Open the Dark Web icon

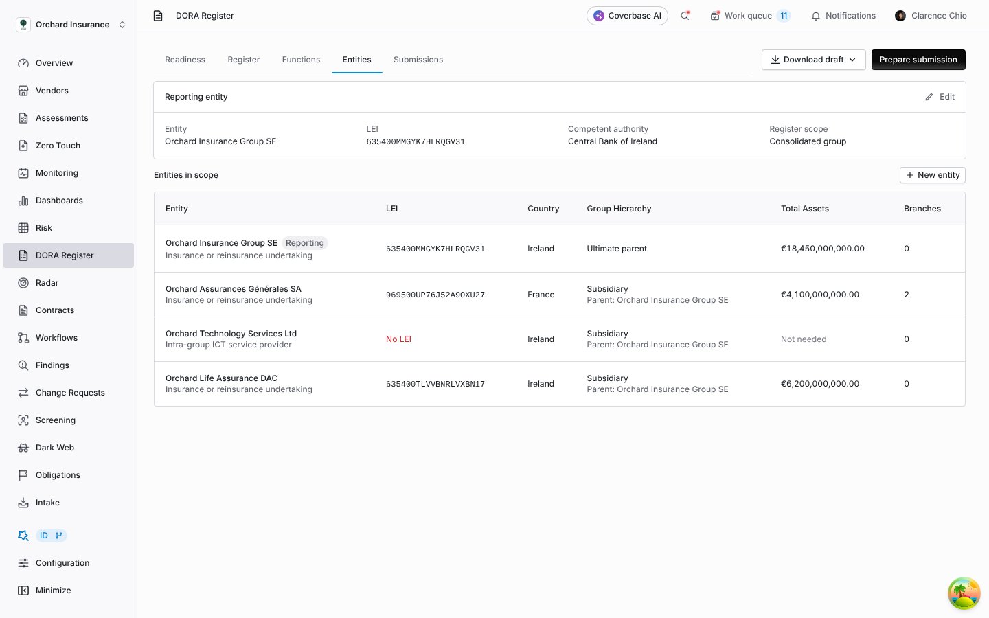(23, 448)
